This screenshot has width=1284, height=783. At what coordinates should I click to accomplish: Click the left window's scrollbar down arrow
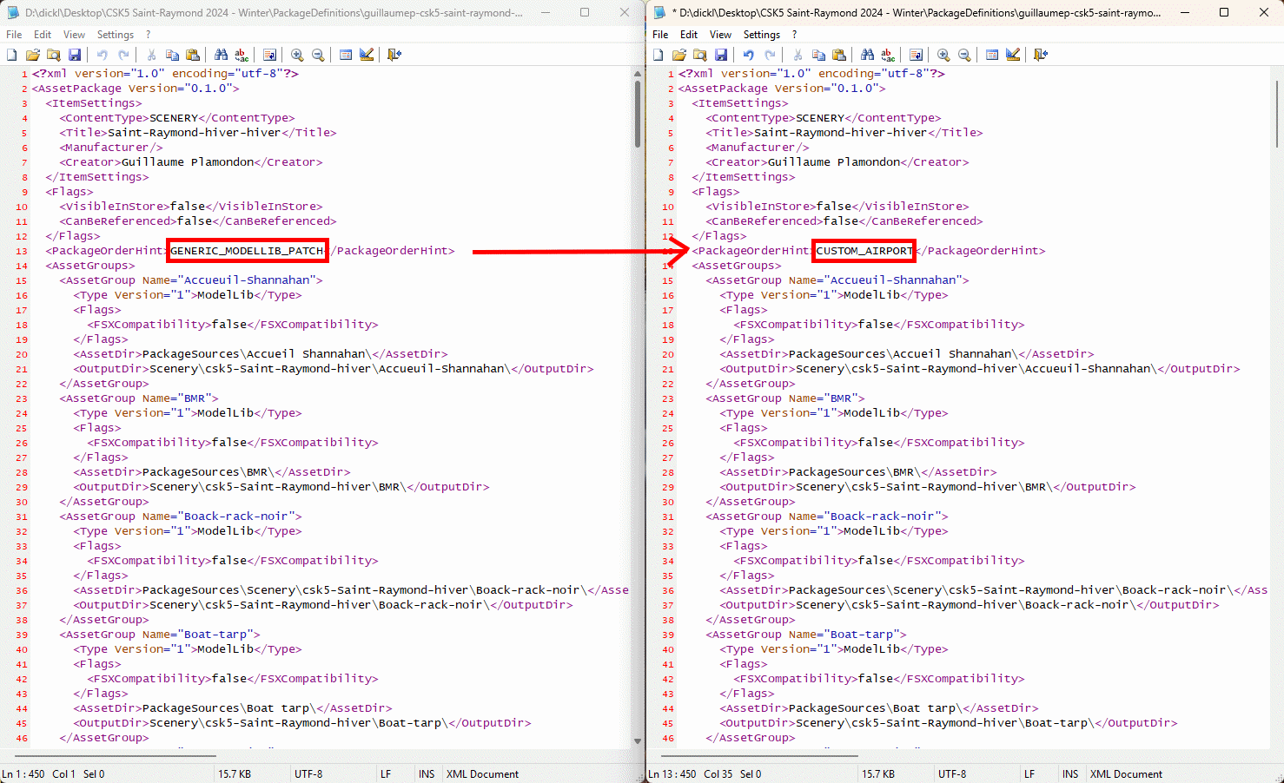[638, 741]
